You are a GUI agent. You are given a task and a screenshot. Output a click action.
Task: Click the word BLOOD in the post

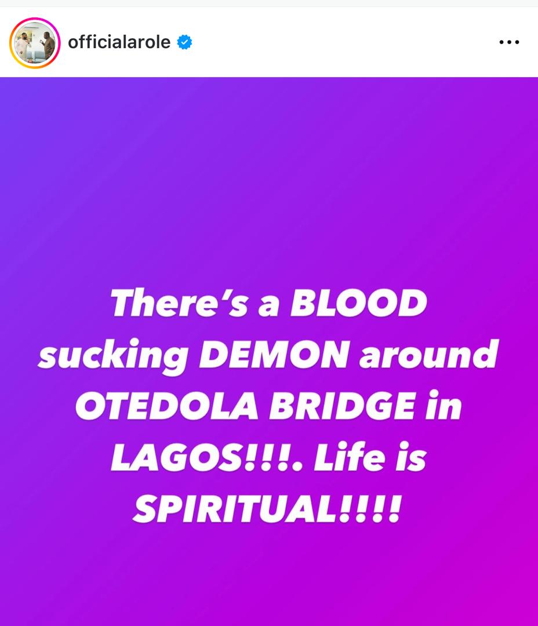click(x=358, y=304)
